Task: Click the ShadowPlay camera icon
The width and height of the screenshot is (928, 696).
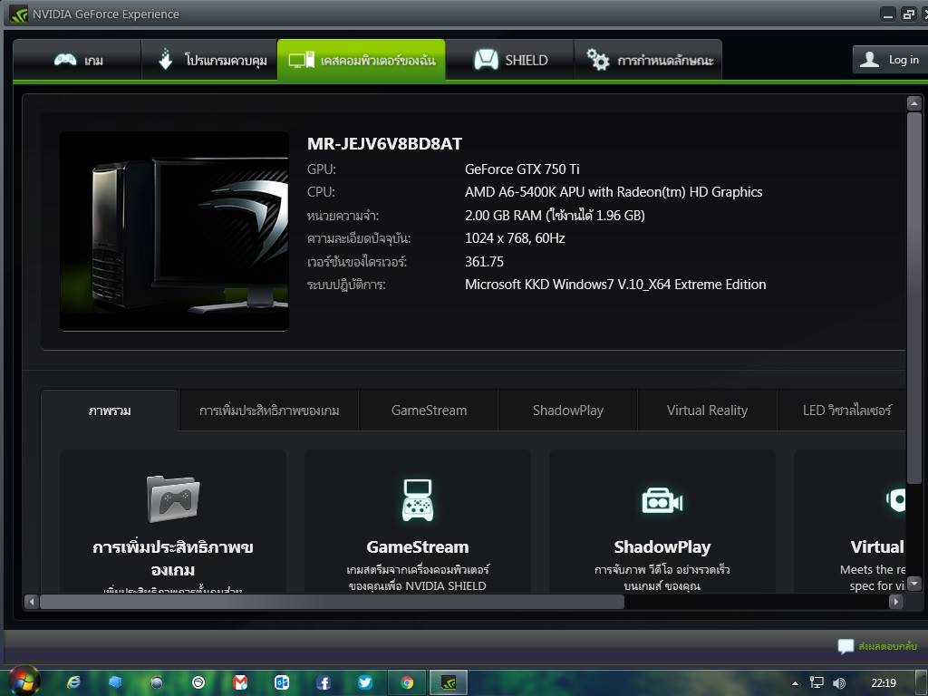Action: click(662, 500)
